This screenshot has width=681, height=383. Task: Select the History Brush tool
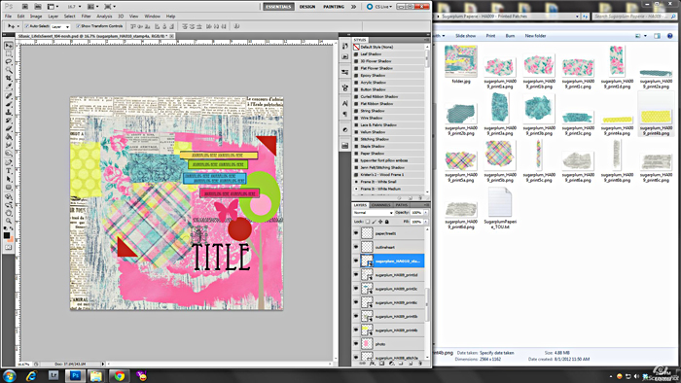point(8,121)
